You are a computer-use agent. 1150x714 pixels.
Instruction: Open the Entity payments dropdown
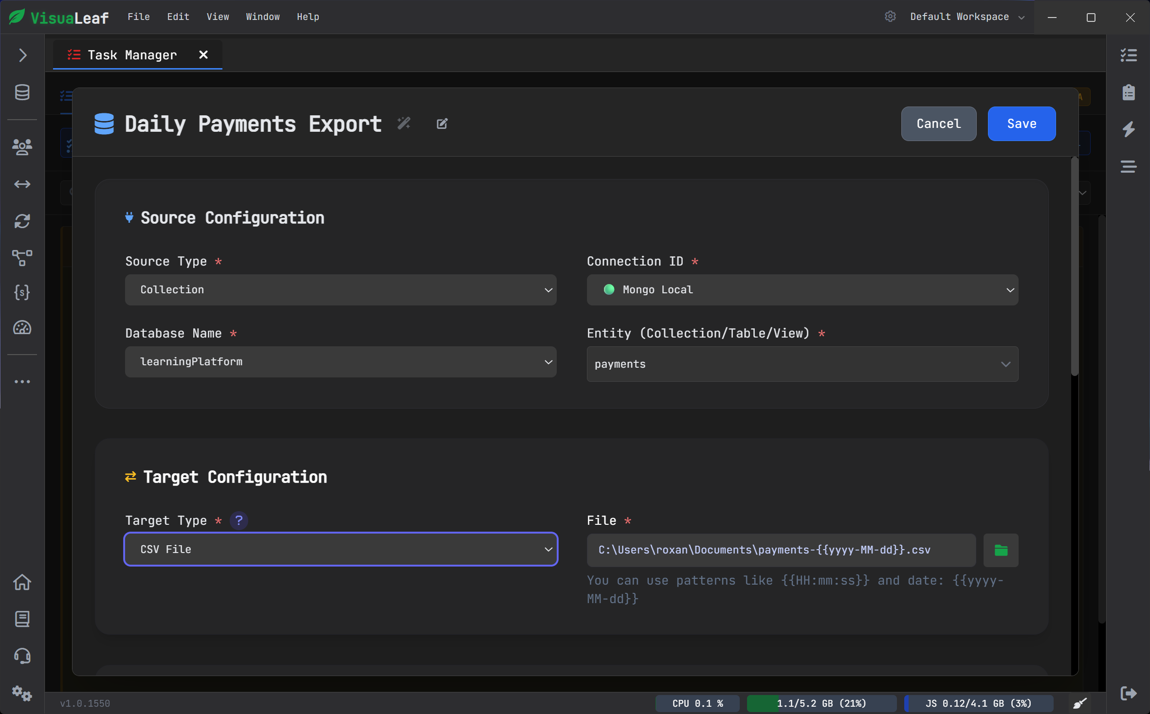pyautogui.click(x=802, y=364)
